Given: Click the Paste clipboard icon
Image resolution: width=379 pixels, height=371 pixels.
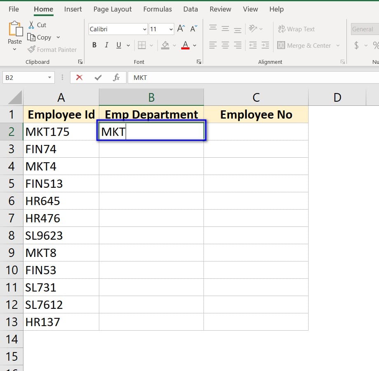Looking at the screenshot, I should tap(14, 29).
